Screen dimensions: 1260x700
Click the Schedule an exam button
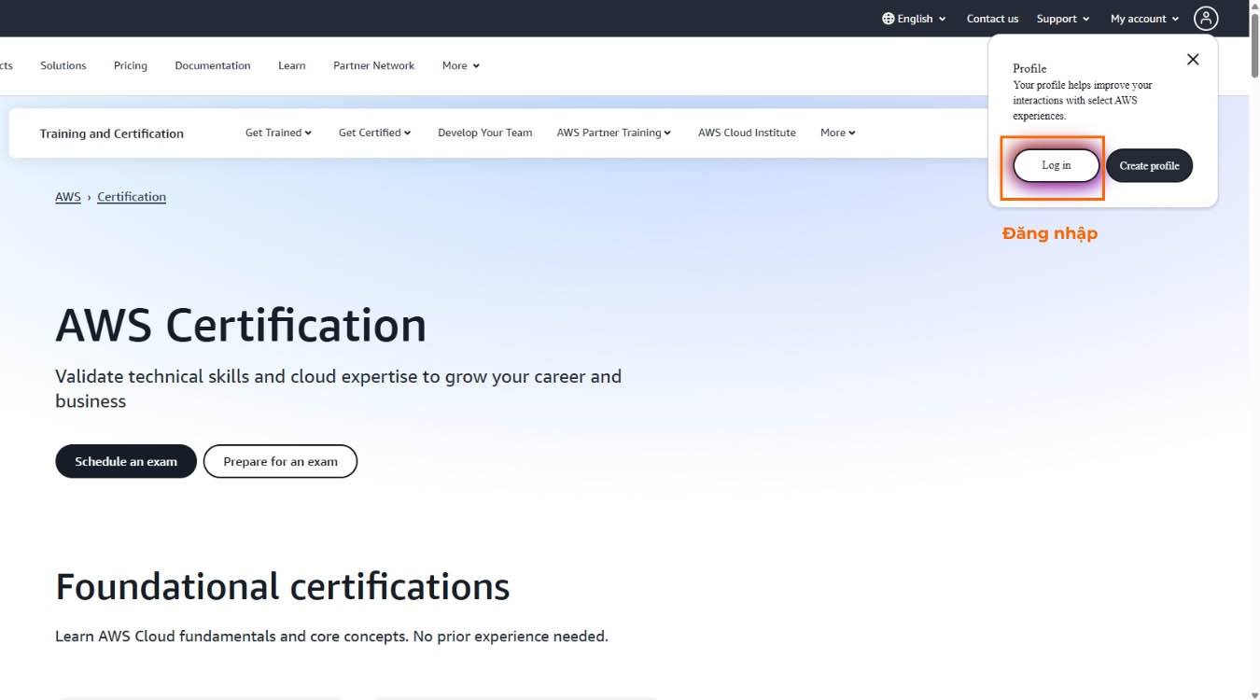click(x=126, y=461)
